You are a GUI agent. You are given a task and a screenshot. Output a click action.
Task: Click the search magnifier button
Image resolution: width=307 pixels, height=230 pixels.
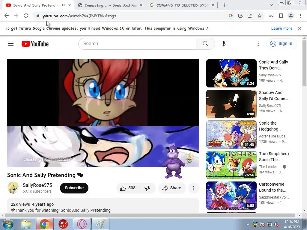(206, 44)
